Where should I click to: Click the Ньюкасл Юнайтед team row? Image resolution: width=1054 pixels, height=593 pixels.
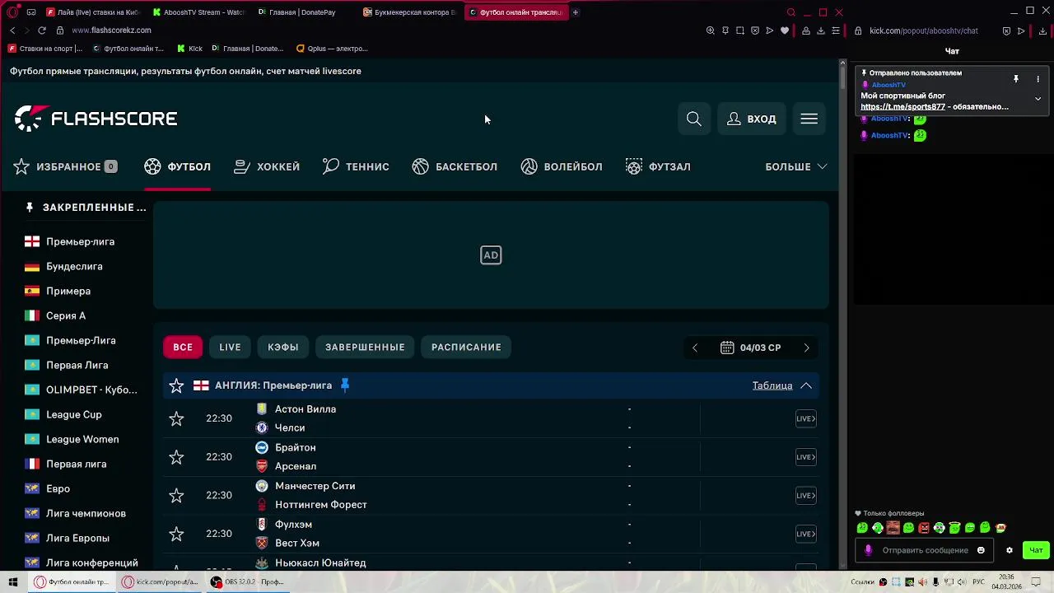[320, 563]
